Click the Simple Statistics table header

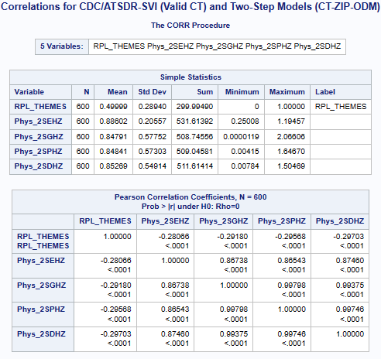190,77
